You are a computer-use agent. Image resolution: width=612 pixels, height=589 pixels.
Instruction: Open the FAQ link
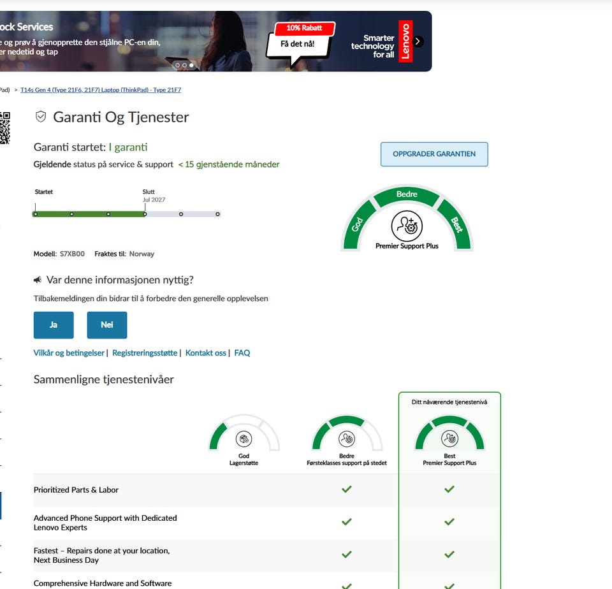coord(242,353)
